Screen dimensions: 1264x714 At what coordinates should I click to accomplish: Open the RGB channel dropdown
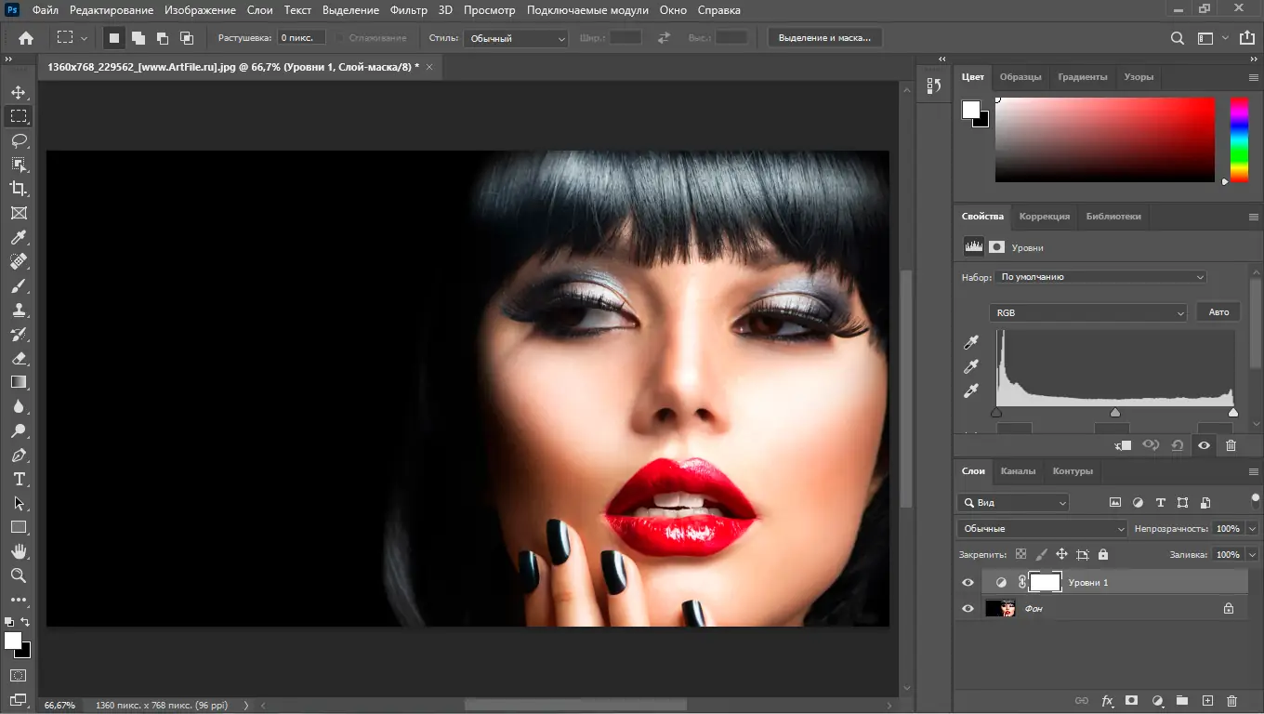[x=1088, y=312]
